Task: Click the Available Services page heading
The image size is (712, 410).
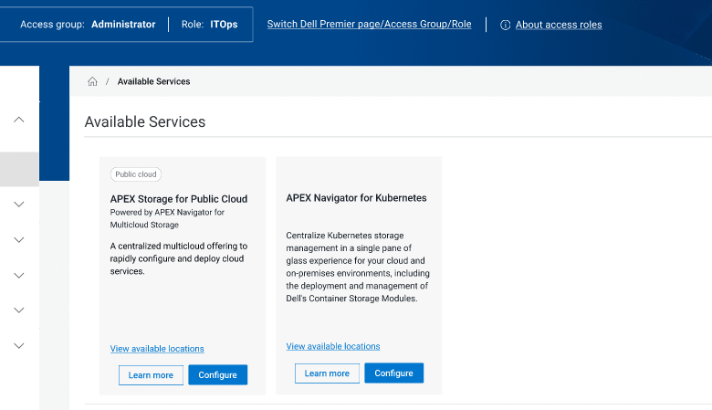Action: [145, 121]
